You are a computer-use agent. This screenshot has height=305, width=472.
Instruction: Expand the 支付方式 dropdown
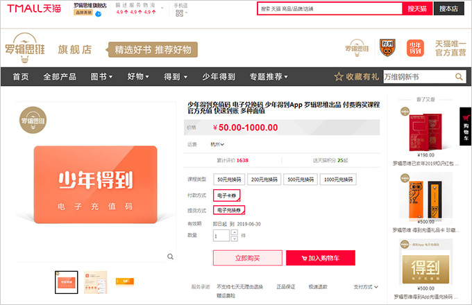366,287
